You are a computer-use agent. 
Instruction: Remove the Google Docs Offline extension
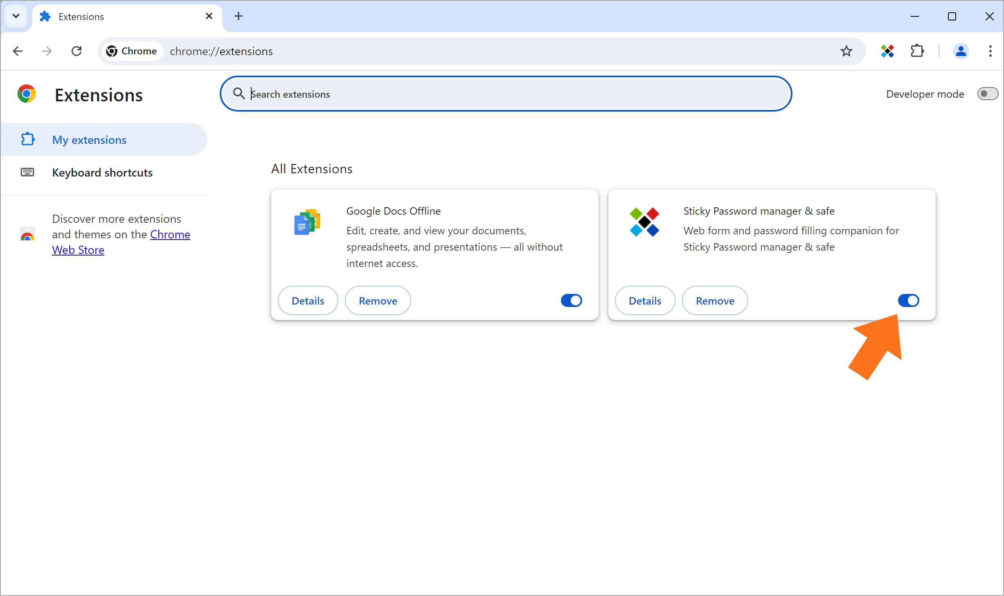pos(378,300)
